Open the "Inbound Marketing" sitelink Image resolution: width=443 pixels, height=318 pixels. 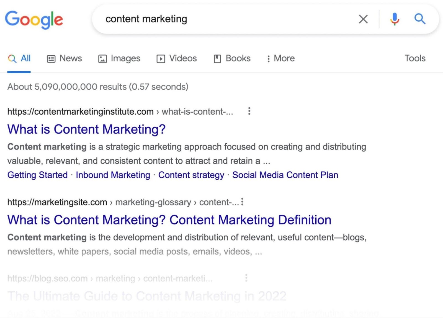pos(112,175)
